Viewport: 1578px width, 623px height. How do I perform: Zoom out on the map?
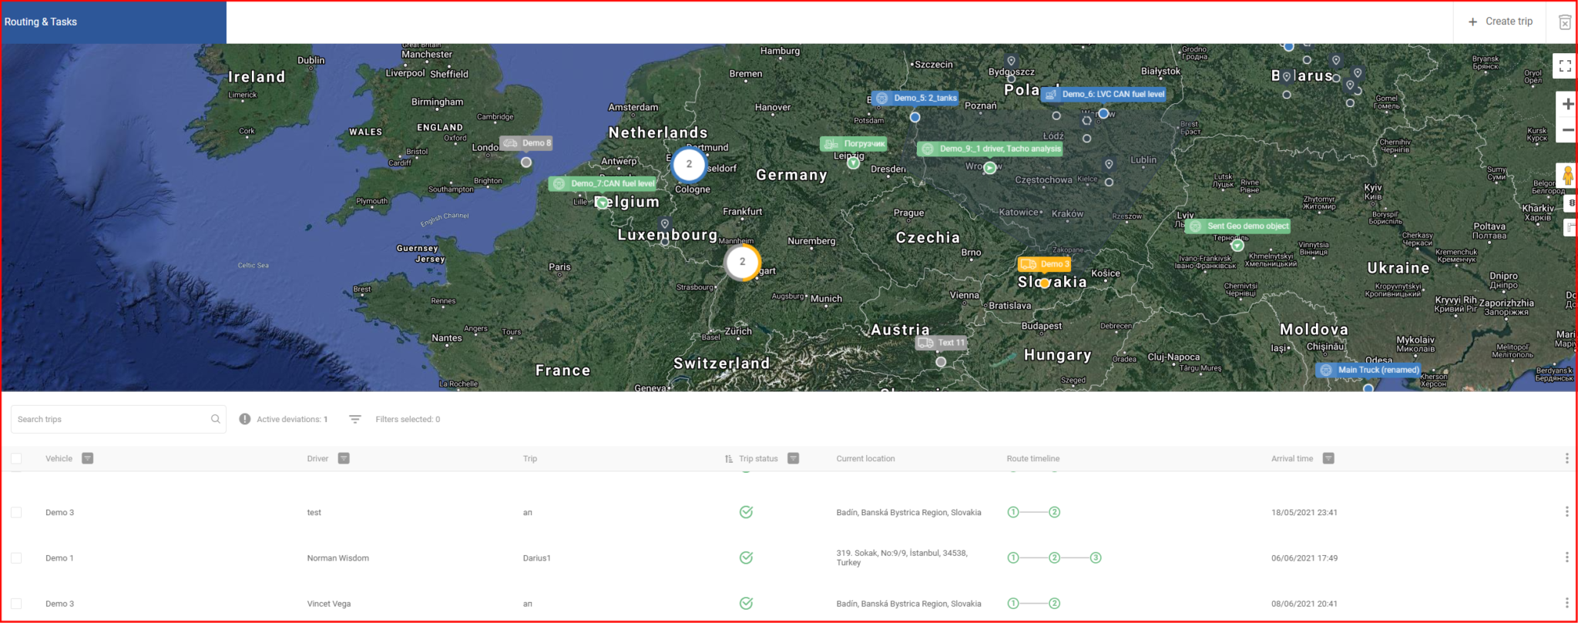pos(1567,130)
